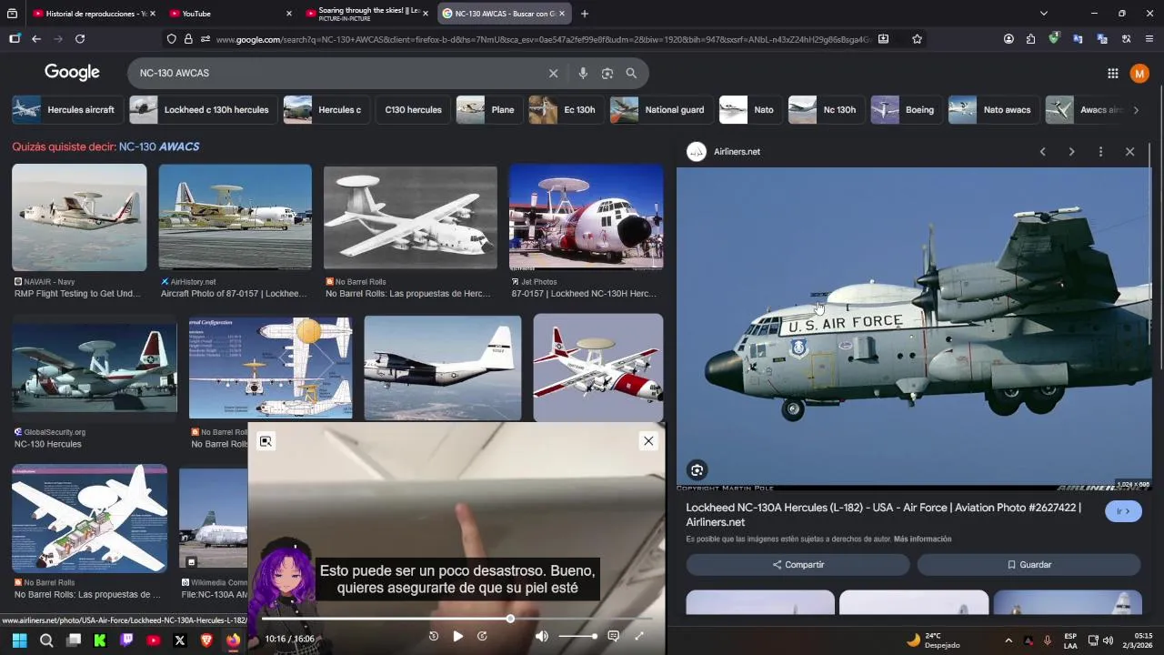Open the Firefox application hamburger menu

point(1149,39)
